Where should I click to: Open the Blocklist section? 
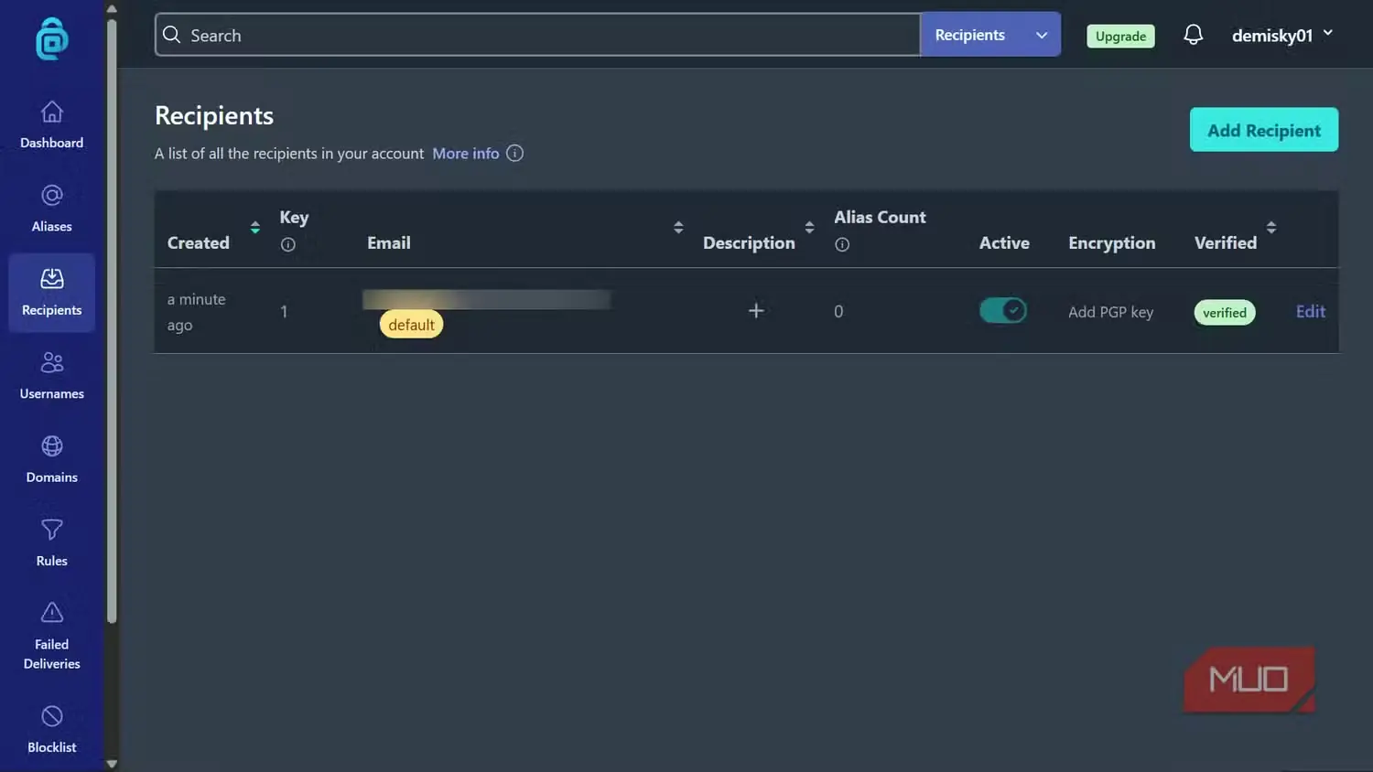click(x=52, y=729)
